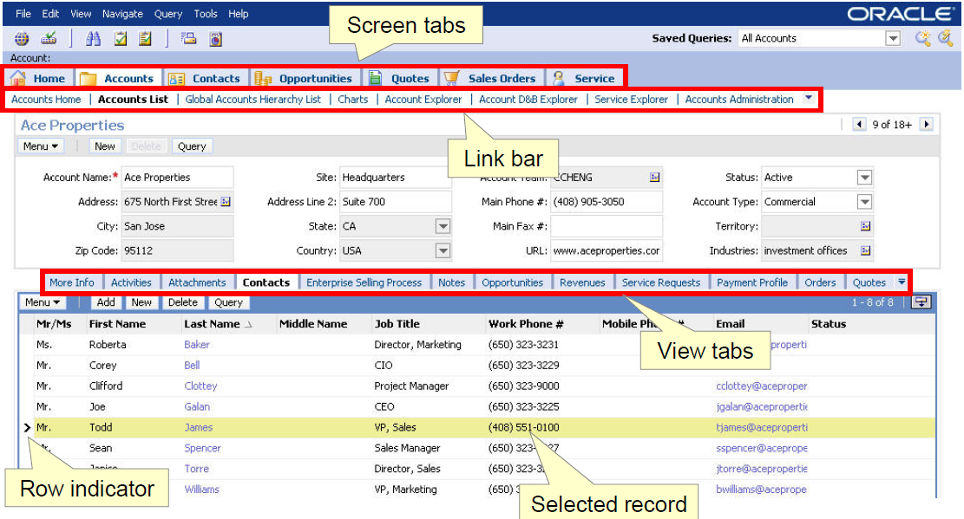Viewport: 964px width, 519px height.
Task: Click the folder icon on Accounts tab
Action: click(x=89, y=78)
